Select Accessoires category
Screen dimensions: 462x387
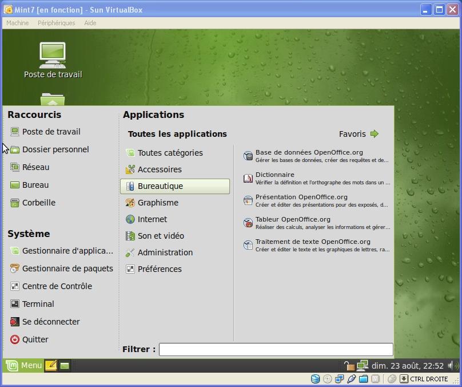175,169
